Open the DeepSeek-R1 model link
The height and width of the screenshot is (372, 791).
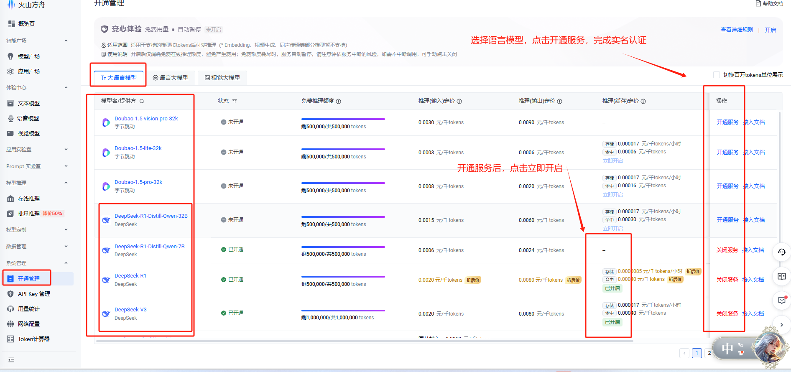coord(130,276)
